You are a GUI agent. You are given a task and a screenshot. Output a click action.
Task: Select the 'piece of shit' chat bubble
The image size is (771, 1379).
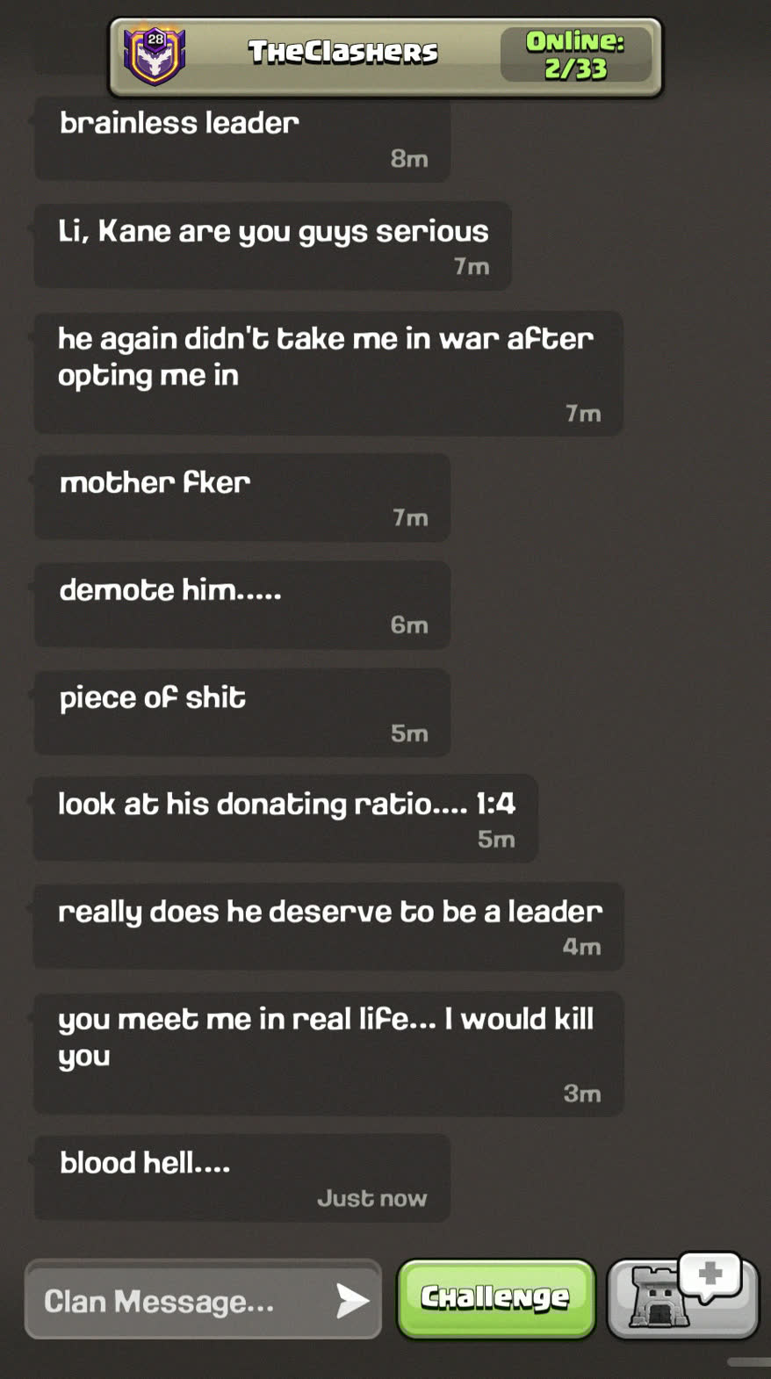241,712
